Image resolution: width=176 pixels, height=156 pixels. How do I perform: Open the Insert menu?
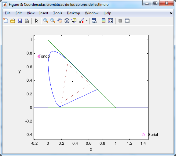(44, 13)
